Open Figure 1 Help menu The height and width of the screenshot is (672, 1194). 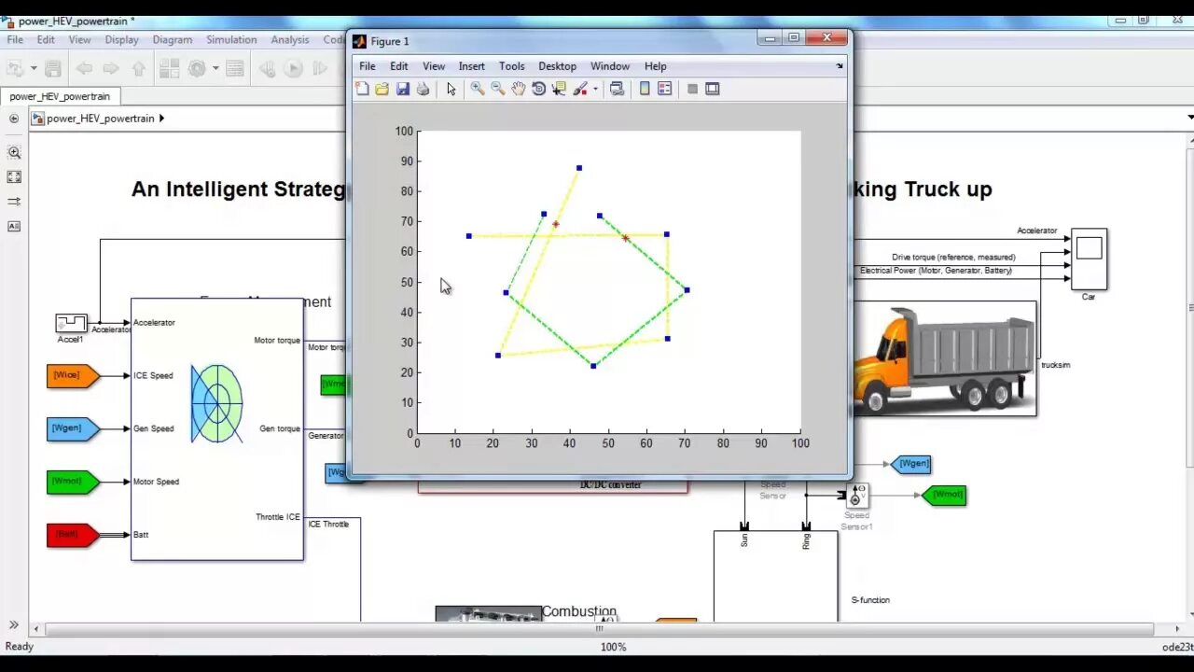pos(656,66)
